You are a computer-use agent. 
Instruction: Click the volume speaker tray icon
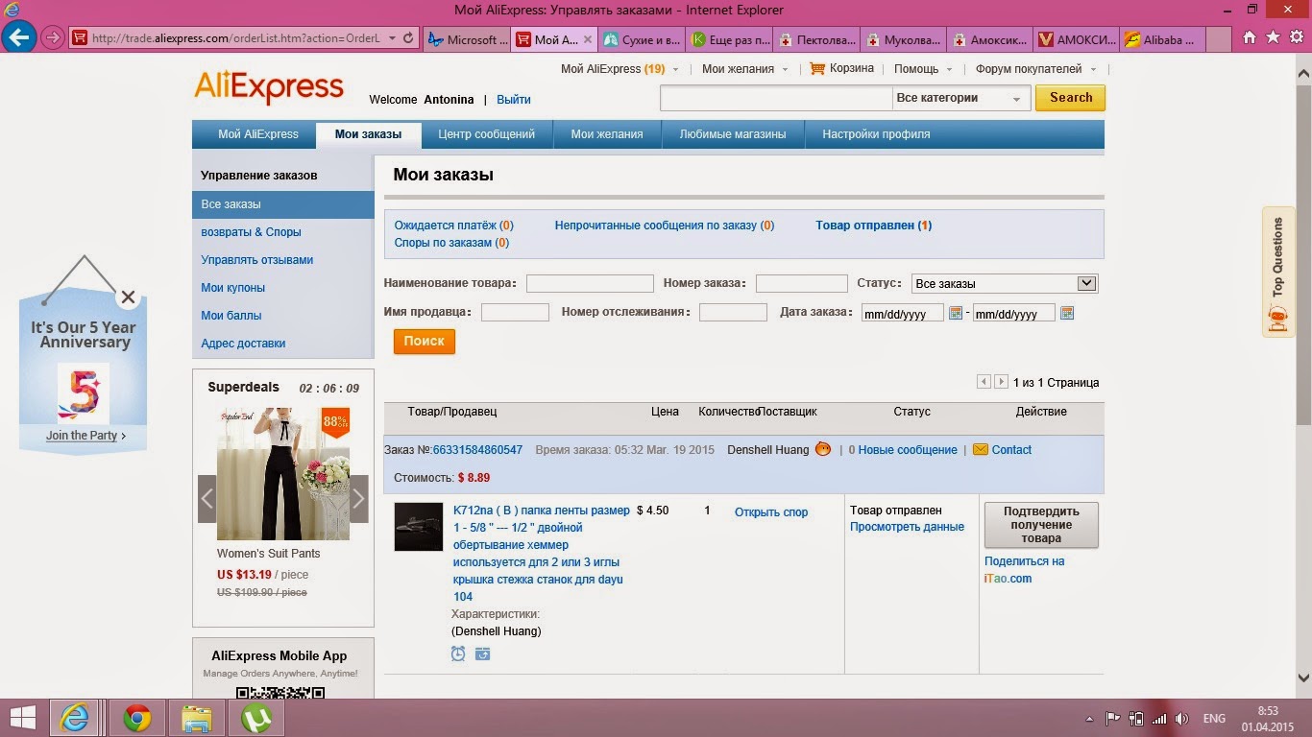1182,718
